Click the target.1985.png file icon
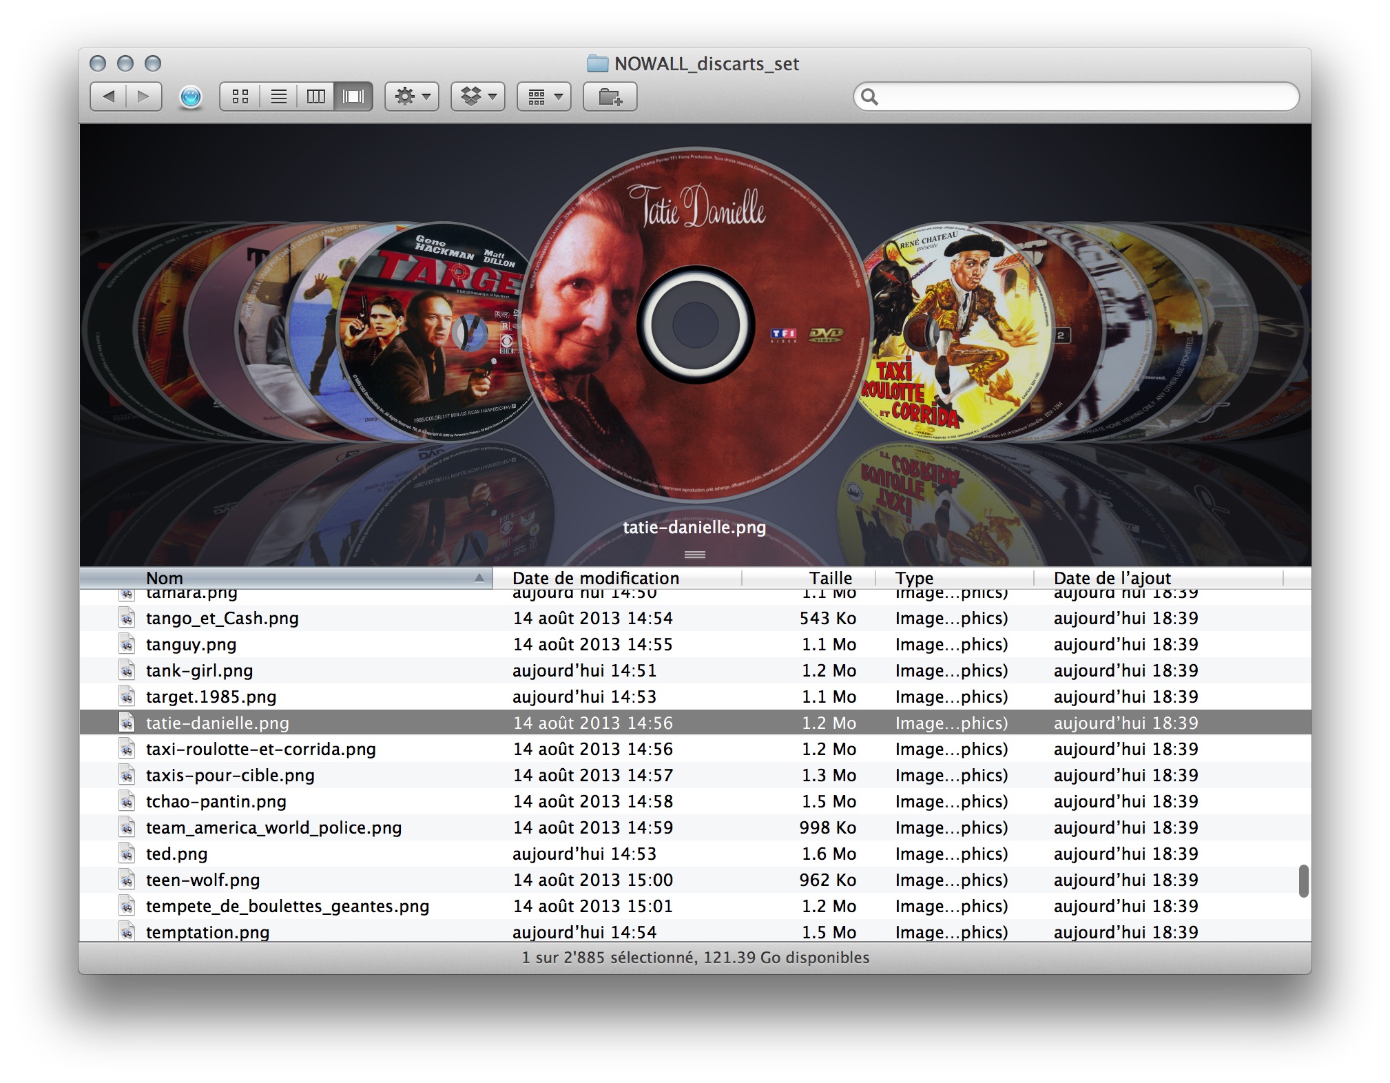The image size is (1390, 1083). click(x=127, y=697)
